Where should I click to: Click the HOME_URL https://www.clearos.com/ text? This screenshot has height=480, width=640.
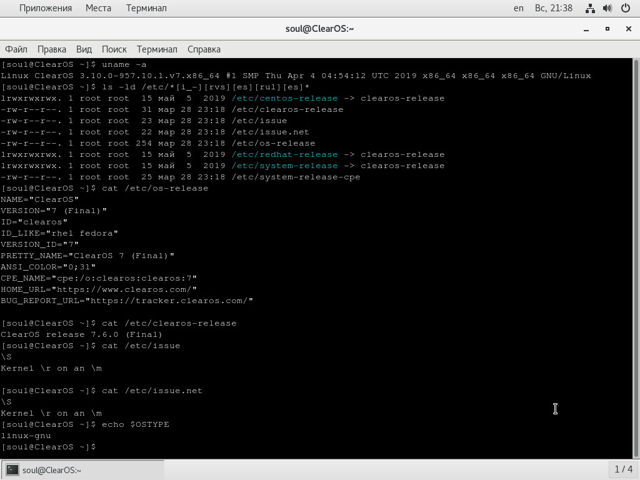pos(99,289)
